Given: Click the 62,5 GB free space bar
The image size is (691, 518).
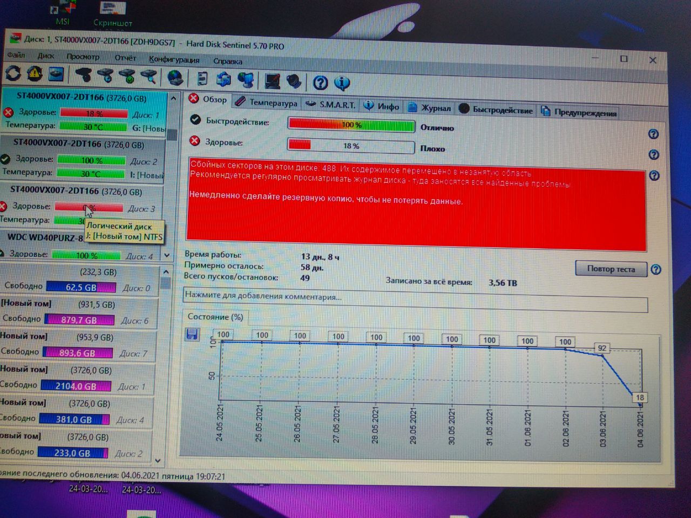Looking at the screenshot, I should 81,288.
